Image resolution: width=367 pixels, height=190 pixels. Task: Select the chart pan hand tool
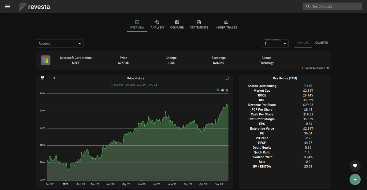[x=222, y=90]
